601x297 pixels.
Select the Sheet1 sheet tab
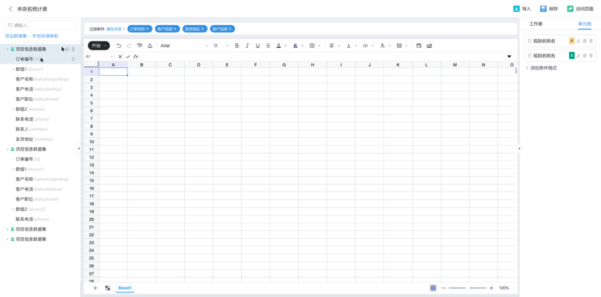click(x=125, y=288)
